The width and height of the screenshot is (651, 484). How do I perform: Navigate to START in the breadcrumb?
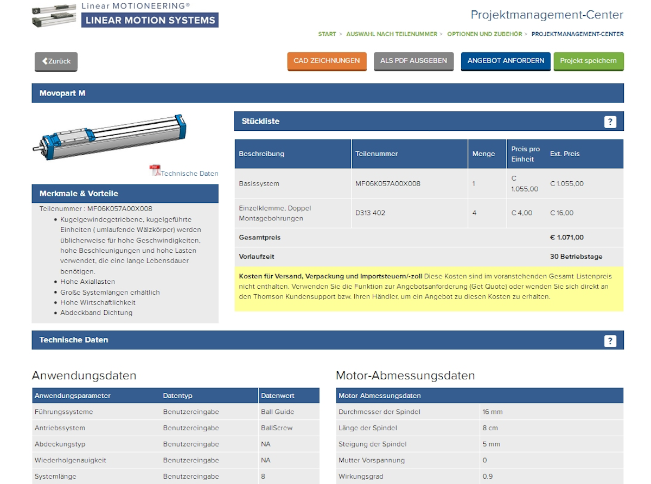(x=327, y=34)
